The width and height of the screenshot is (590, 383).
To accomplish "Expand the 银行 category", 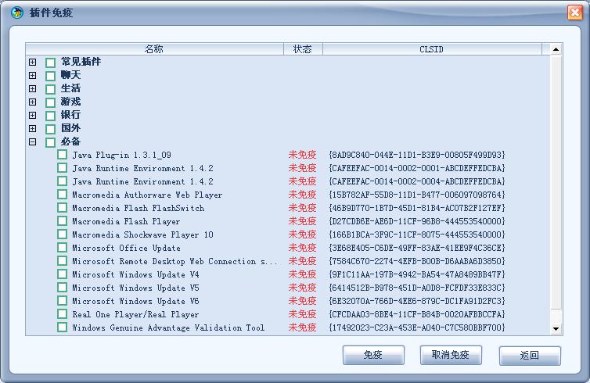I will click(33, 115).
